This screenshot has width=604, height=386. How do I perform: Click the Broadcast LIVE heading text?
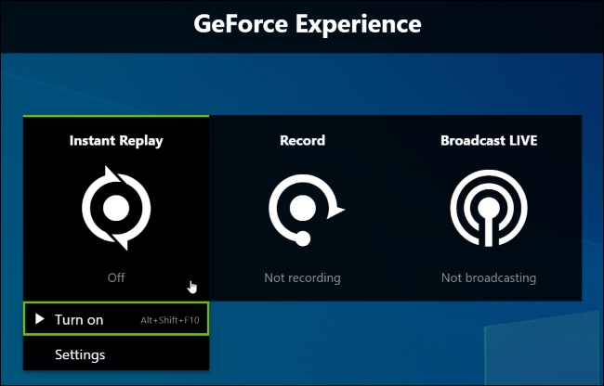(x=489, y=141)
